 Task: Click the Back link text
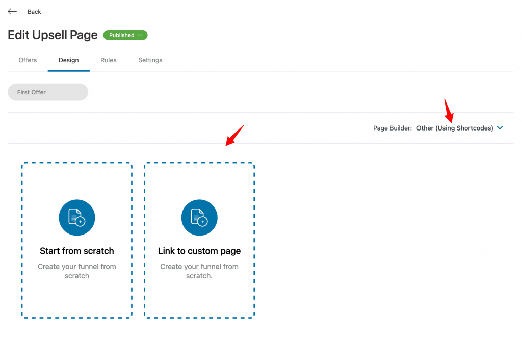click(34, 12)
